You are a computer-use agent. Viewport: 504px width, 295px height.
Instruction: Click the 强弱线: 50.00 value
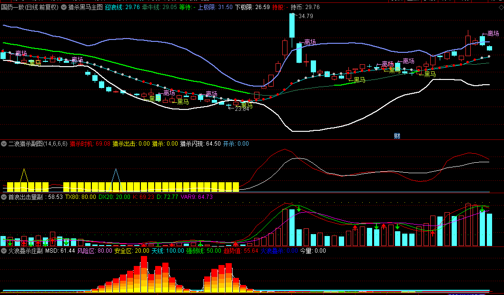204,251
